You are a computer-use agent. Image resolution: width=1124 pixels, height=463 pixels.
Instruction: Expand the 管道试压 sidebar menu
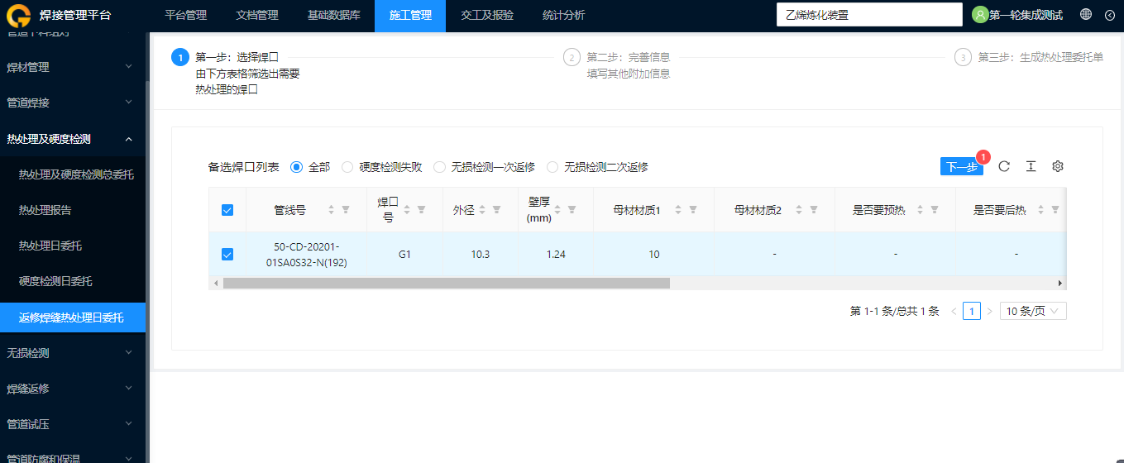(73, 424)
